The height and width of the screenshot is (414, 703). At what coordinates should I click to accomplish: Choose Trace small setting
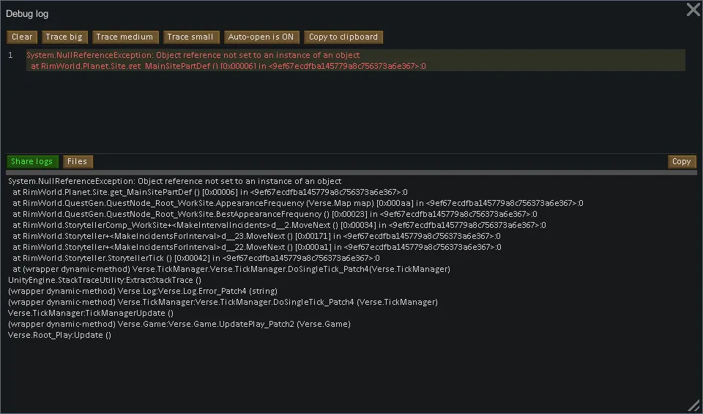coord(190,37)
